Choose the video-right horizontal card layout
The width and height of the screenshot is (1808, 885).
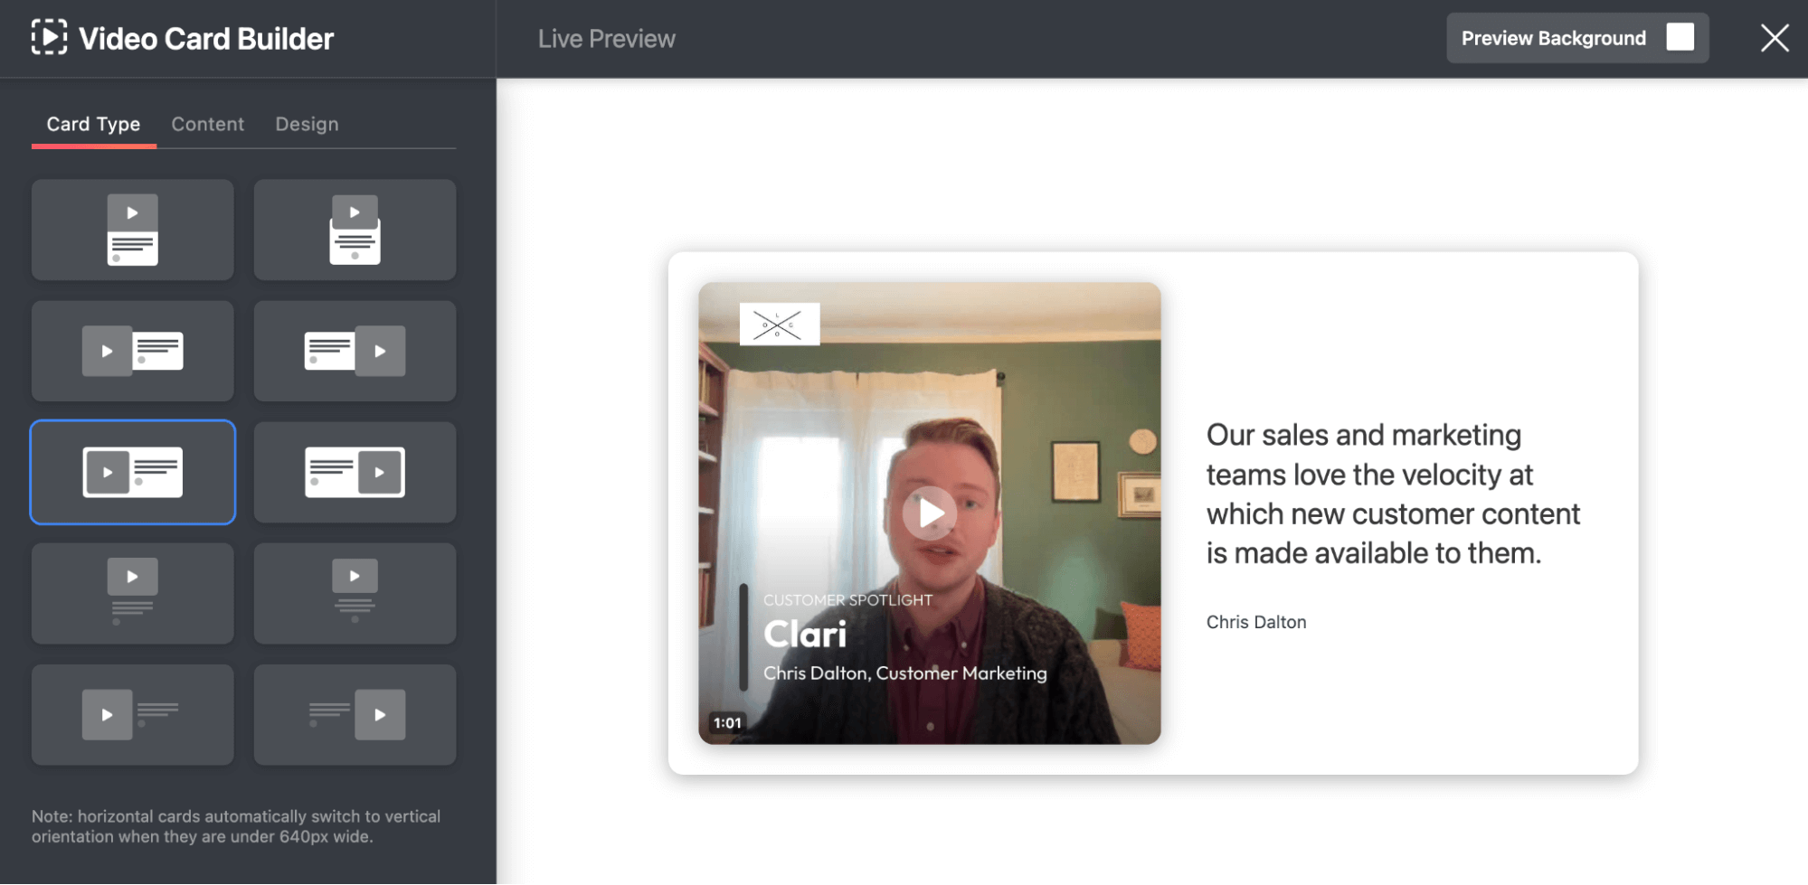point(355,351)
